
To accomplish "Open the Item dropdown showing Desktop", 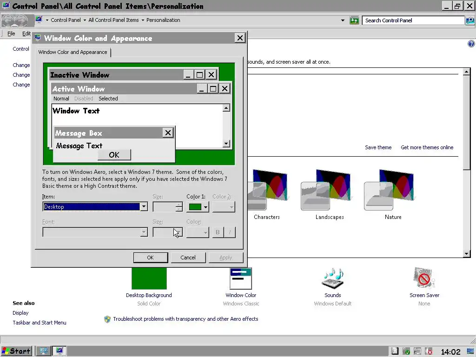I will tap(95, 207).
